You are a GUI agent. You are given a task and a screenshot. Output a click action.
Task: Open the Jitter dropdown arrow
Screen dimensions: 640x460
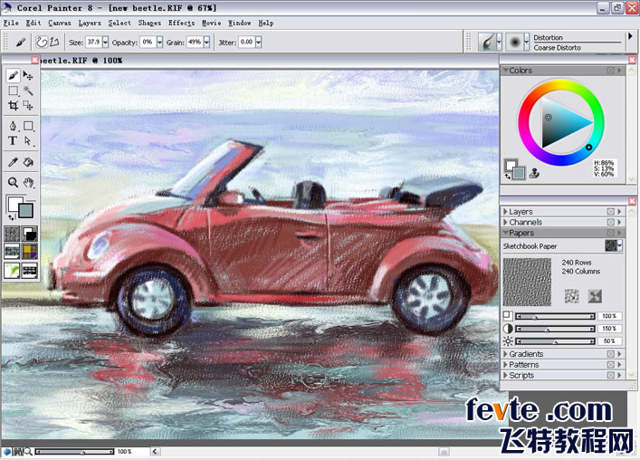coord(258,42)
